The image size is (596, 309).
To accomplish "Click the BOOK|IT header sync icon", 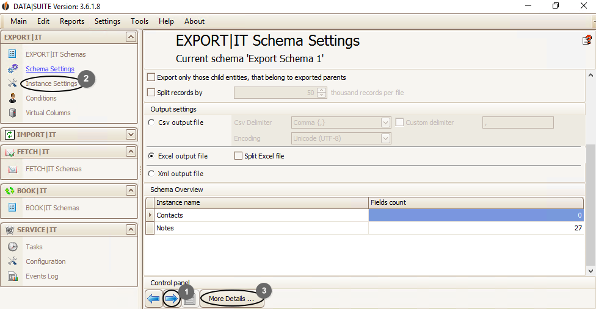I will click(10, 191).
